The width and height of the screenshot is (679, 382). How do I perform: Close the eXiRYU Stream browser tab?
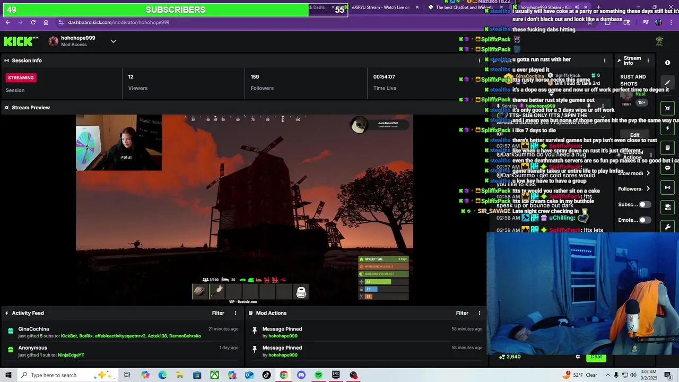coord(417,7)
